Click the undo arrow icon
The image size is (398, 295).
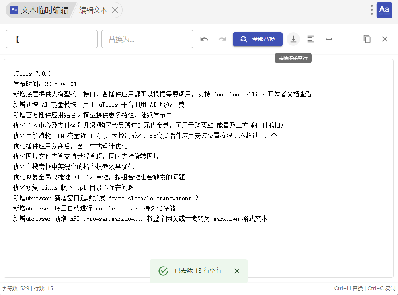point(204,39)
